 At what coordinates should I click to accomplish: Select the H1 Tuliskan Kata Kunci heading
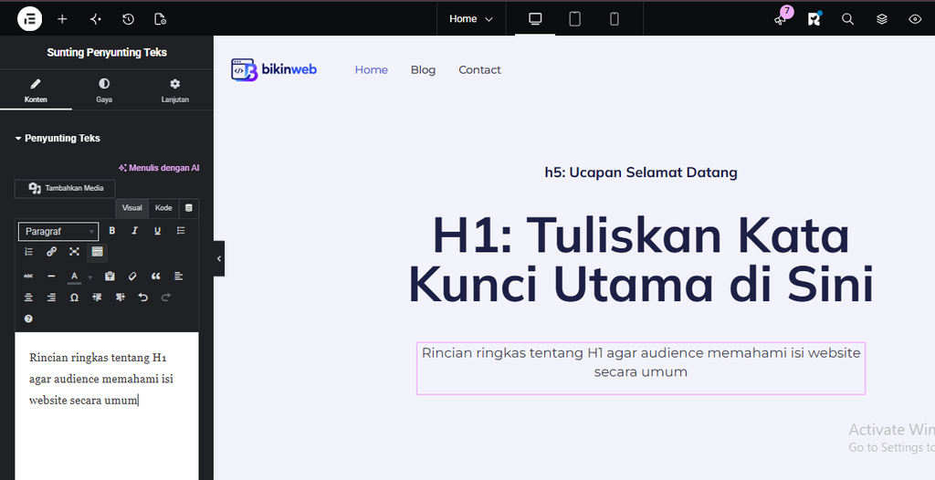click(641, 259)
